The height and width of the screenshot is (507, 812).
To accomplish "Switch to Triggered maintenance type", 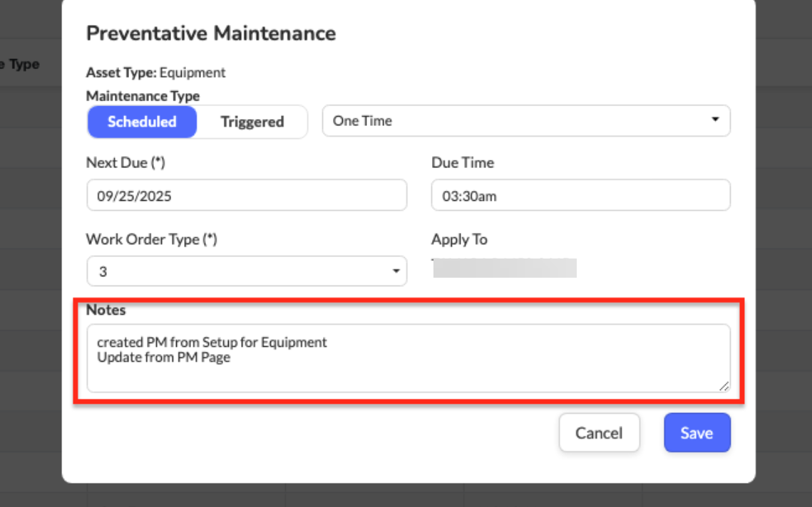I will [252, 122].
